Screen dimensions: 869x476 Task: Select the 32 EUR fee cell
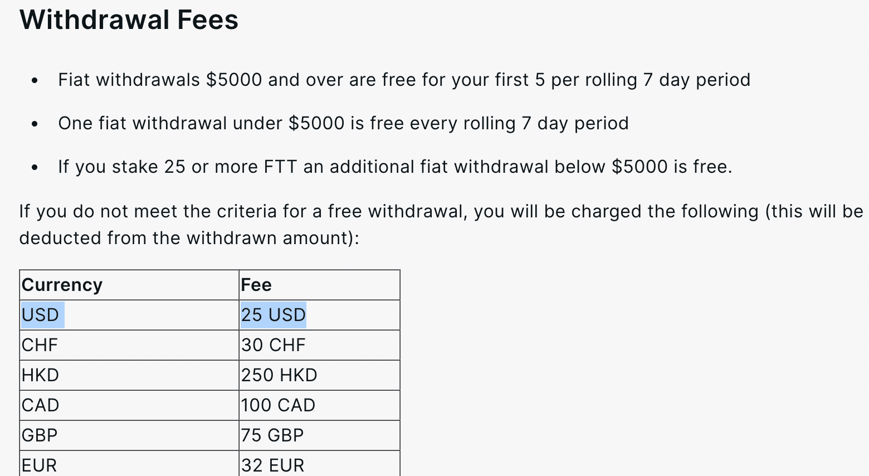pos(320,464)
